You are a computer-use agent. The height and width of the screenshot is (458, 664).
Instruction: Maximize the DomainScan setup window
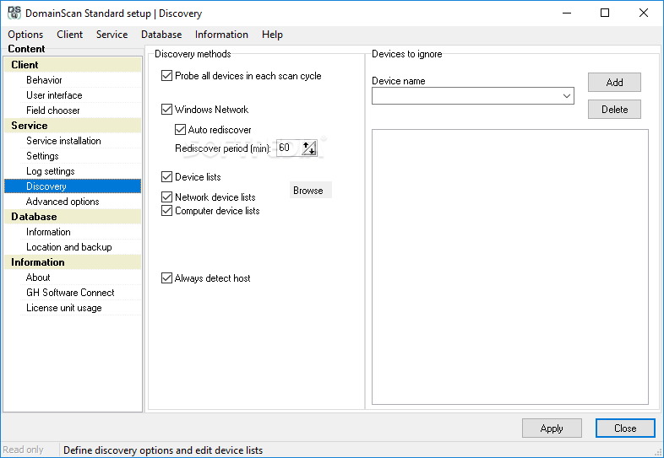[x=605, y=13]
